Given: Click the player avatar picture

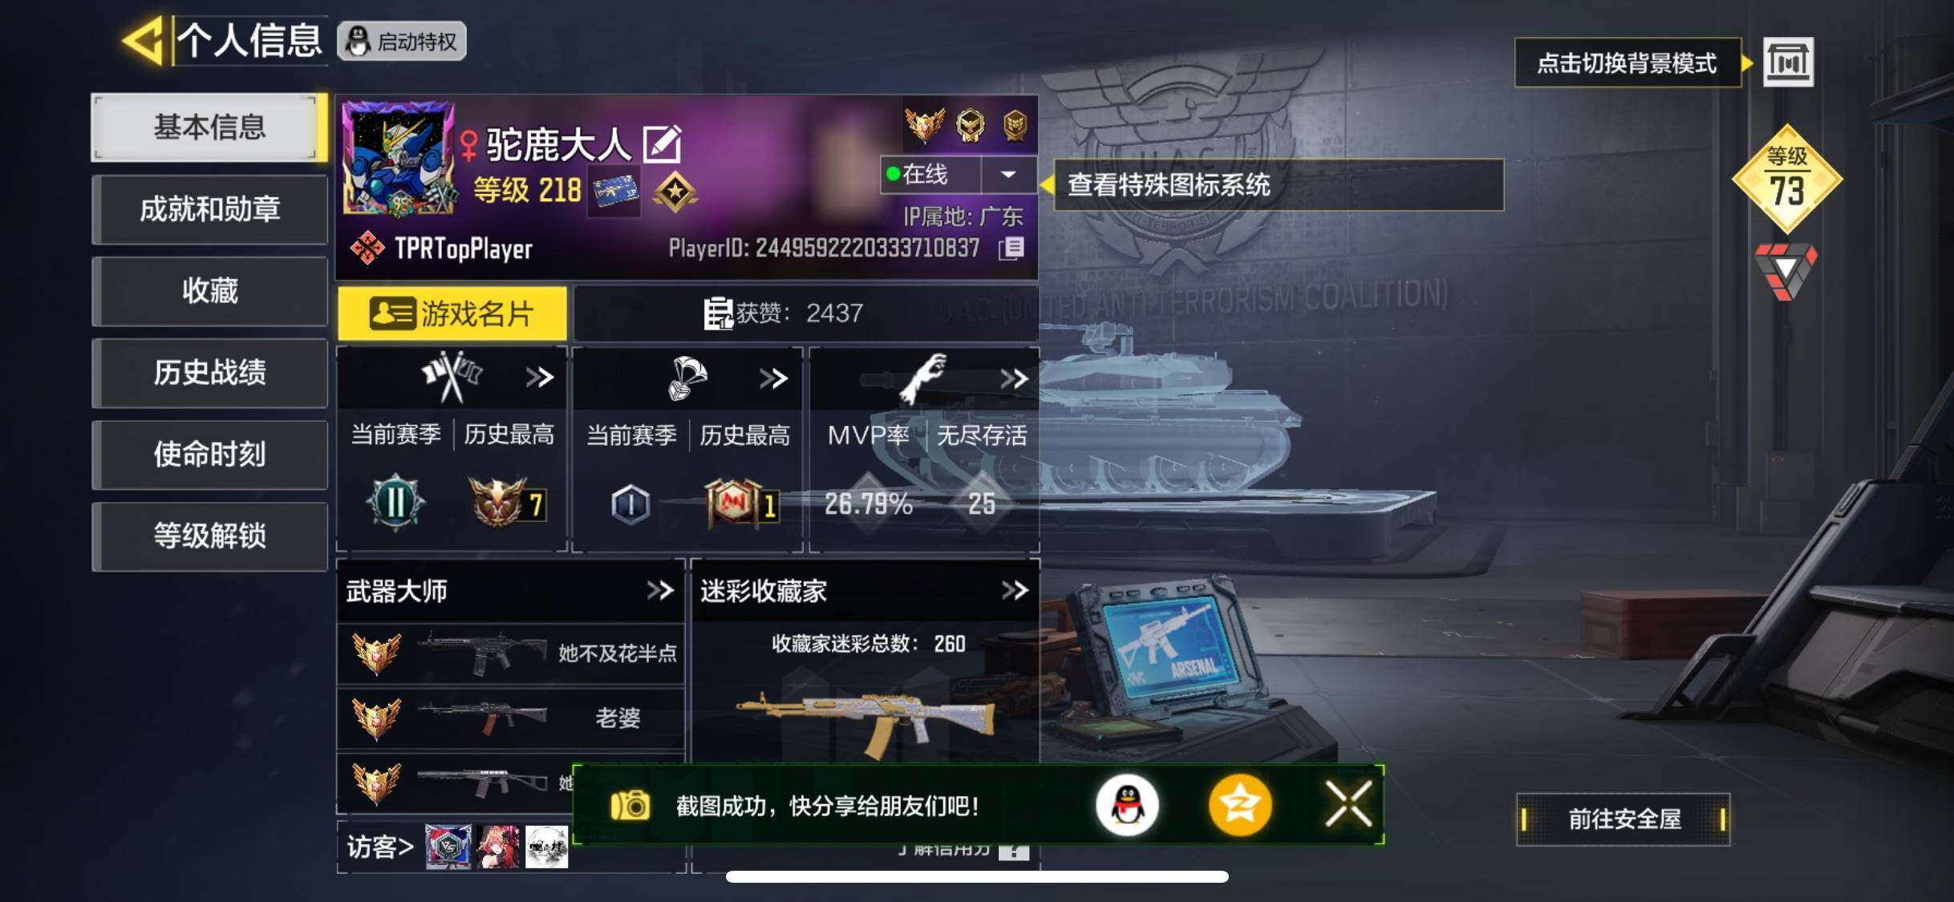Looking at the screenshot, I should pyautogui.click(x=399, y=159).
